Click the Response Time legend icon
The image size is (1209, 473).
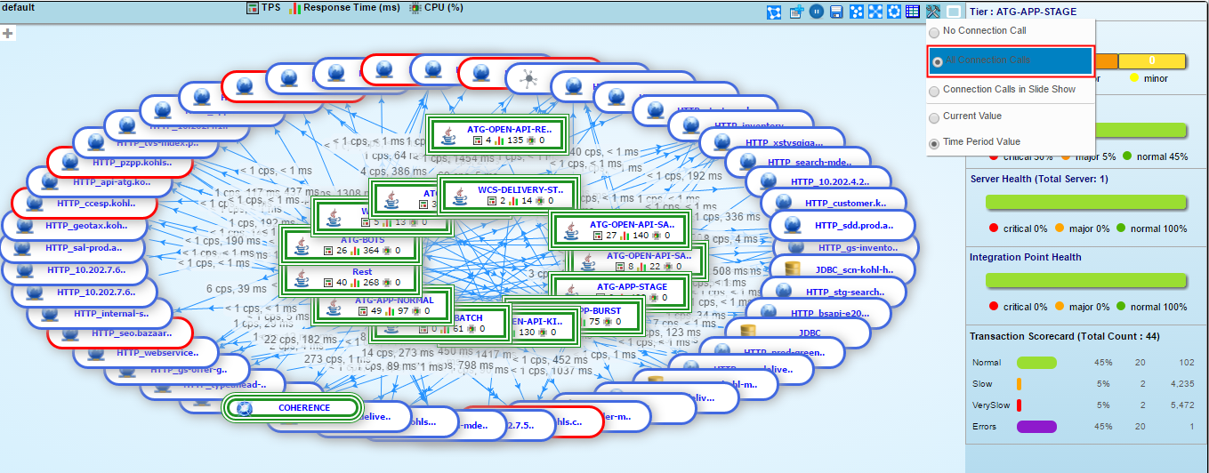(294, 7)
